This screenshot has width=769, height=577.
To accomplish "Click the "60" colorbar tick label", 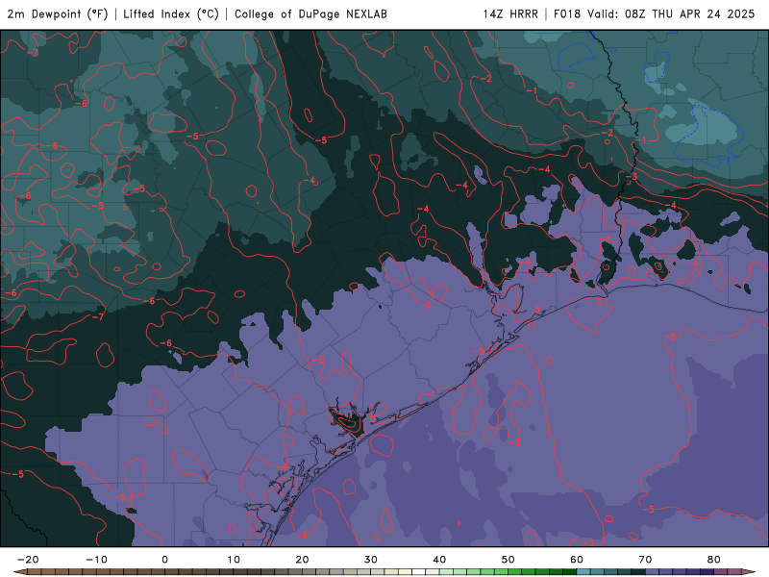I will [x=577, y=560].
